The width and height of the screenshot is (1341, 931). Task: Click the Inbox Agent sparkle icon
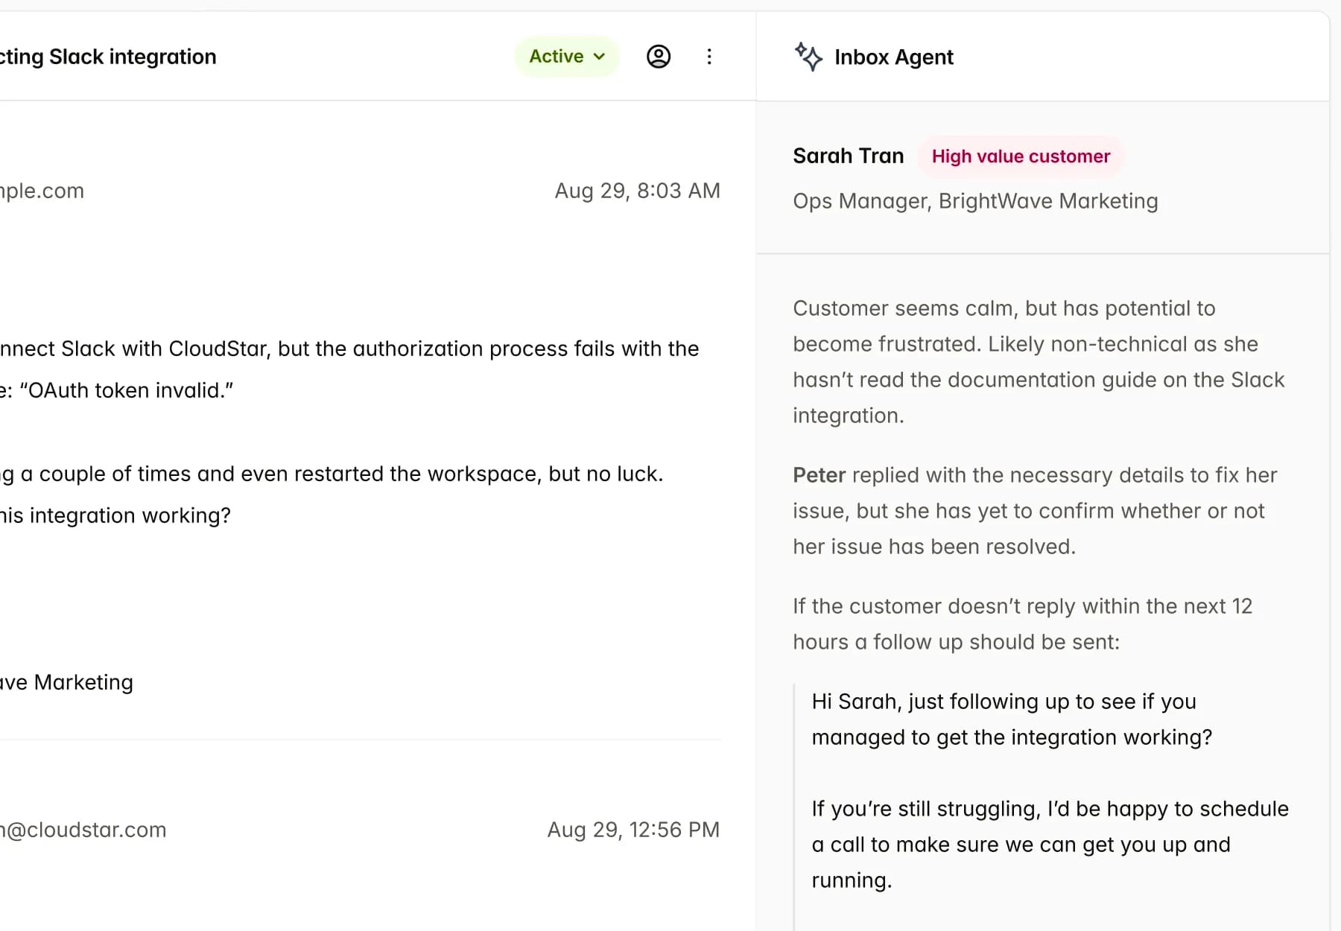click(x=808, y=57)
